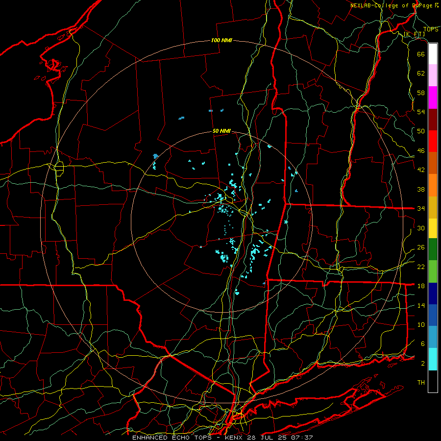Click the 10 legend value

[x=421, y=324]
